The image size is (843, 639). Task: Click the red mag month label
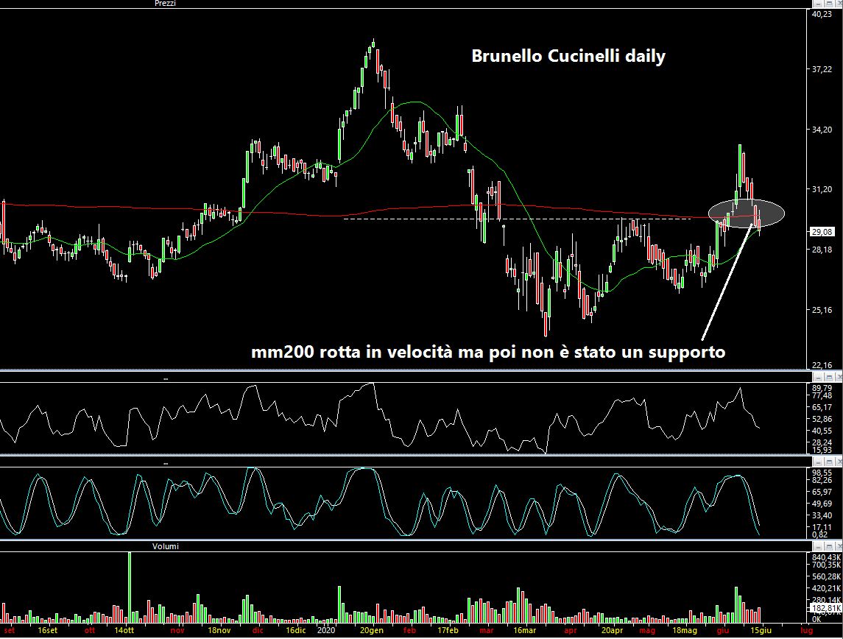[647, 630]
